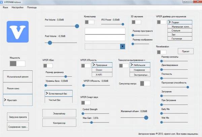
Task: Click the Max Gain slider handle
Action: [92, 122]
